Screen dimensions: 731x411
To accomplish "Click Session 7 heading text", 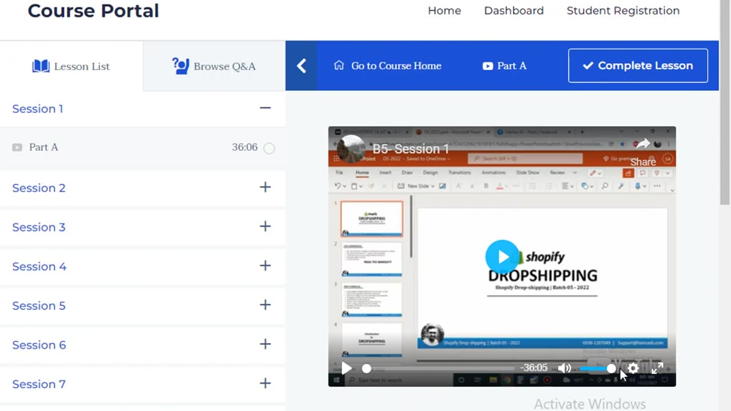I will (x=39, y=384).
